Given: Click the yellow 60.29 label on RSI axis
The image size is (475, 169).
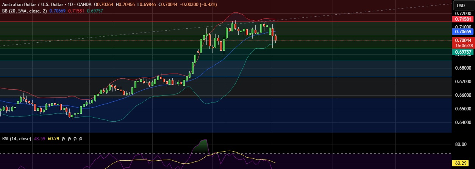Looking at the screenshot, I should tap(461, 163).
